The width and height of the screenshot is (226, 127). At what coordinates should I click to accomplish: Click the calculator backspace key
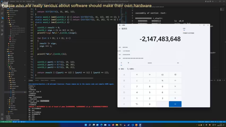(x=175, y=75)
